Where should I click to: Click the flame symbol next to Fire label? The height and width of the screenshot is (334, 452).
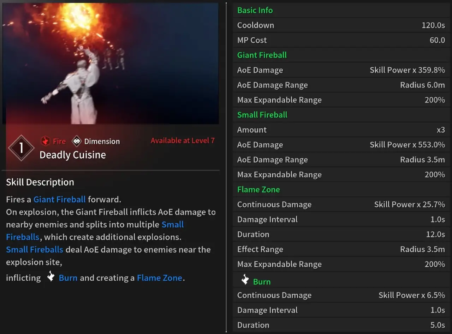coord(46,141)
